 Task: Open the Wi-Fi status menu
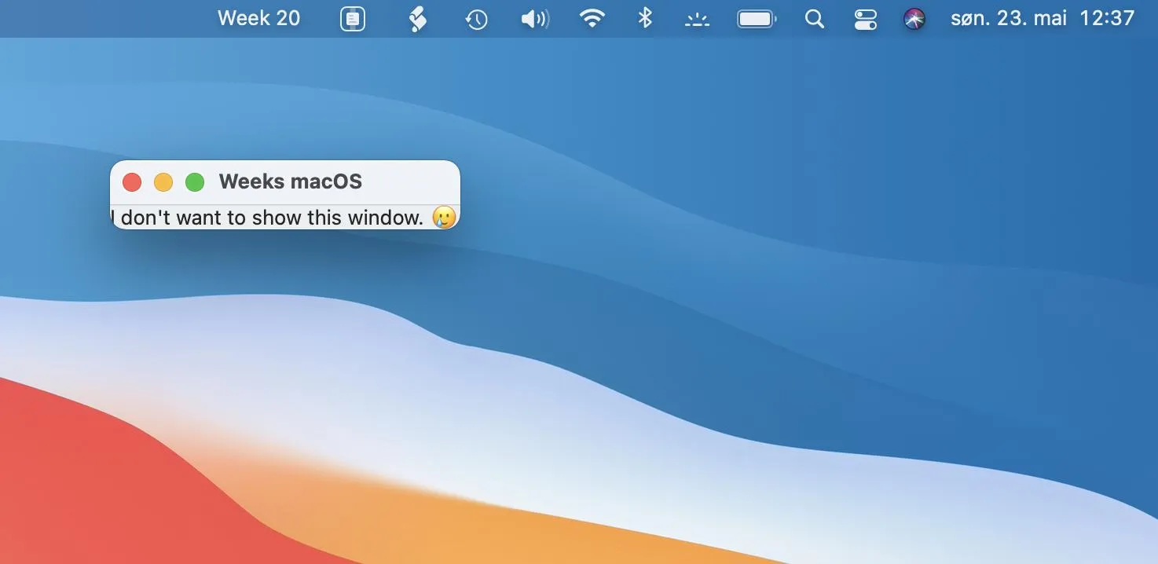point(592,18)
